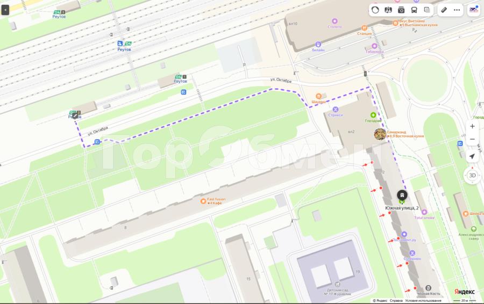The height and width of the screenshot is (304, 484).
Task: Open the Самарканд restaurant photo marker
Action: click(380, 134)
